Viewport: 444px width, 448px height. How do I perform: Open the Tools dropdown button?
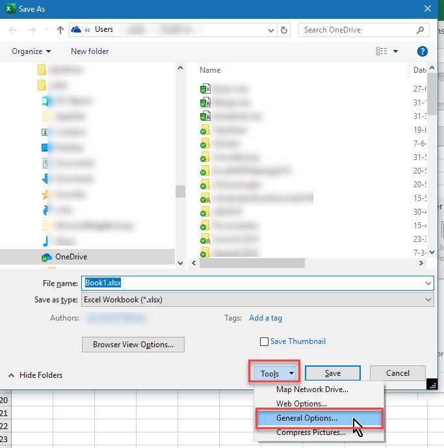(x=275, y=373)
